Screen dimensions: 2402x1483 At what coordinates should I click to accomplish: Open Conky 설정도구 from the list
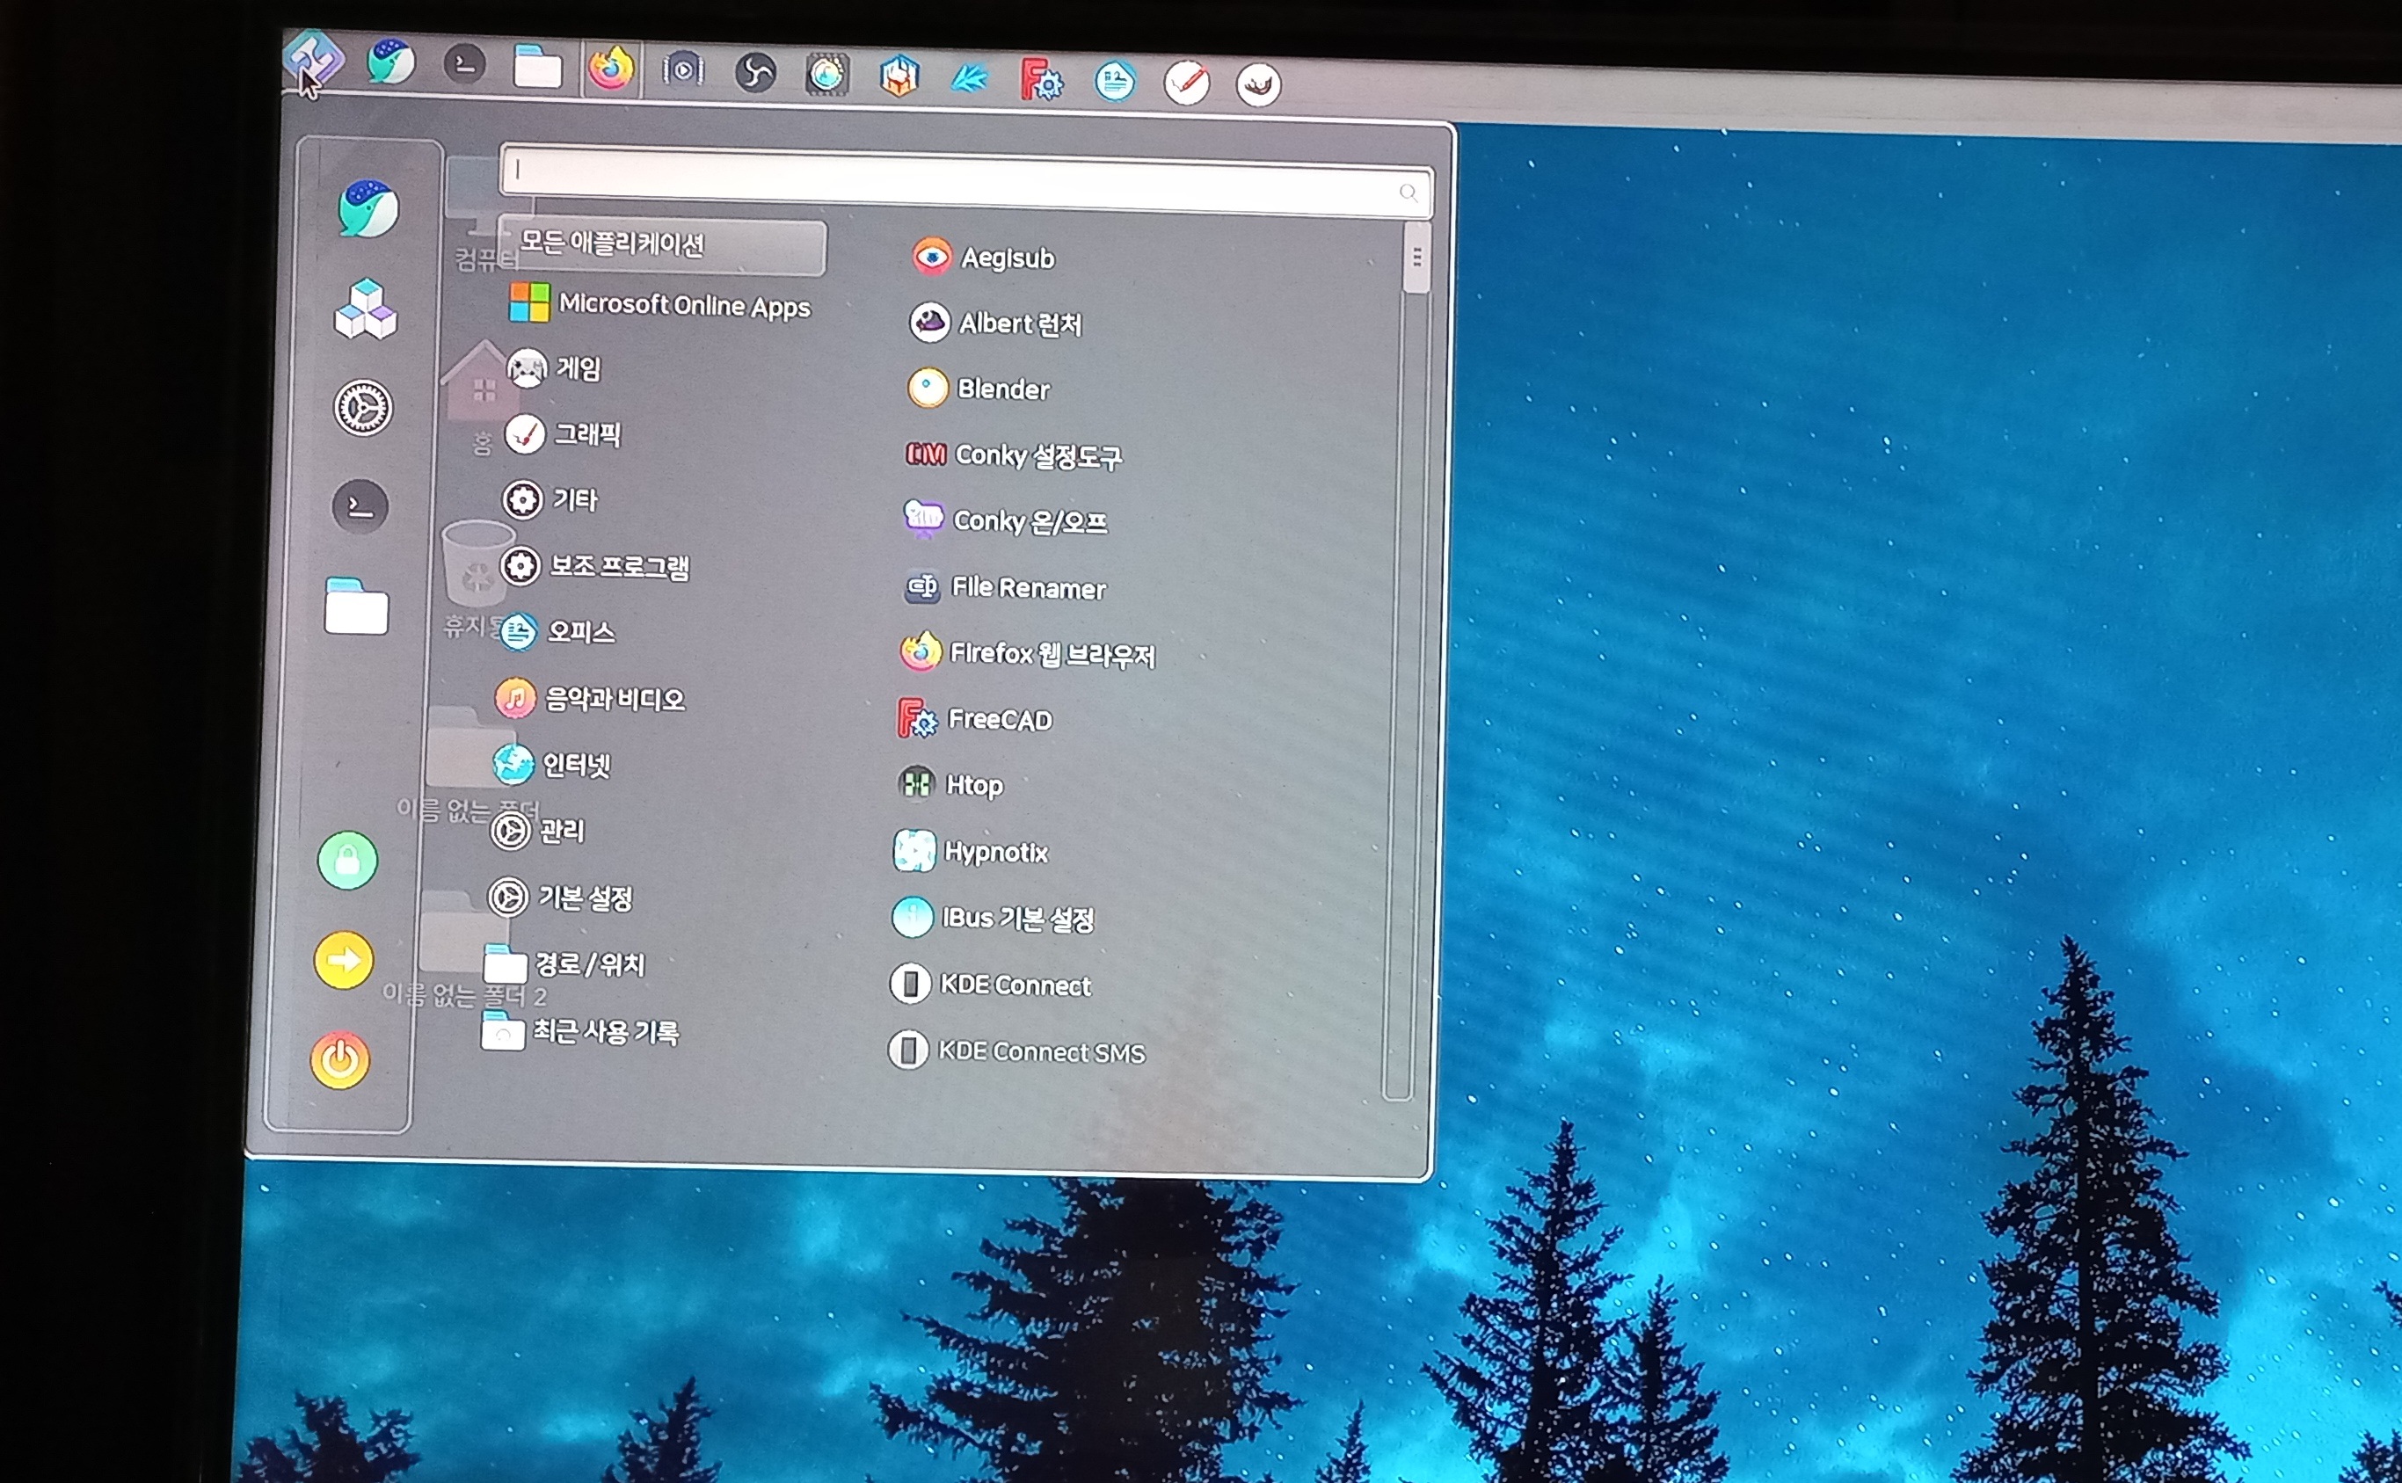tap(1014, 455)
